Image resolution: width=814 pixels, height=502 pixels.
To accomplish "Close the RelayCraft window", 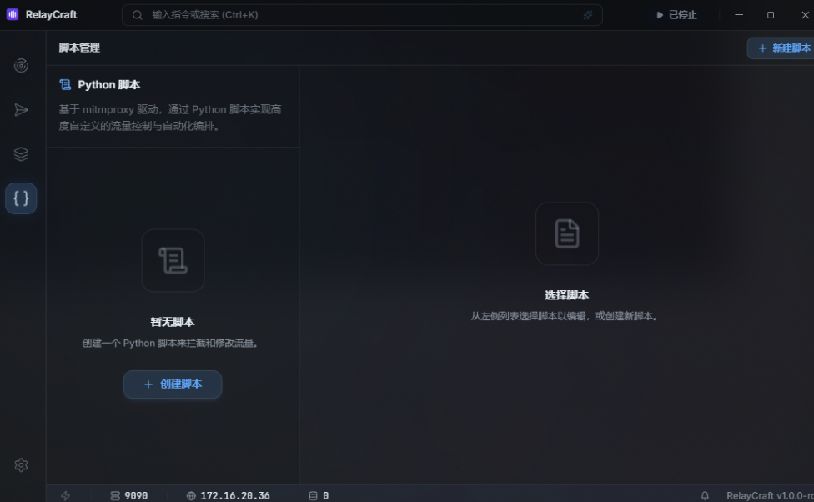I will pos(805,15).
